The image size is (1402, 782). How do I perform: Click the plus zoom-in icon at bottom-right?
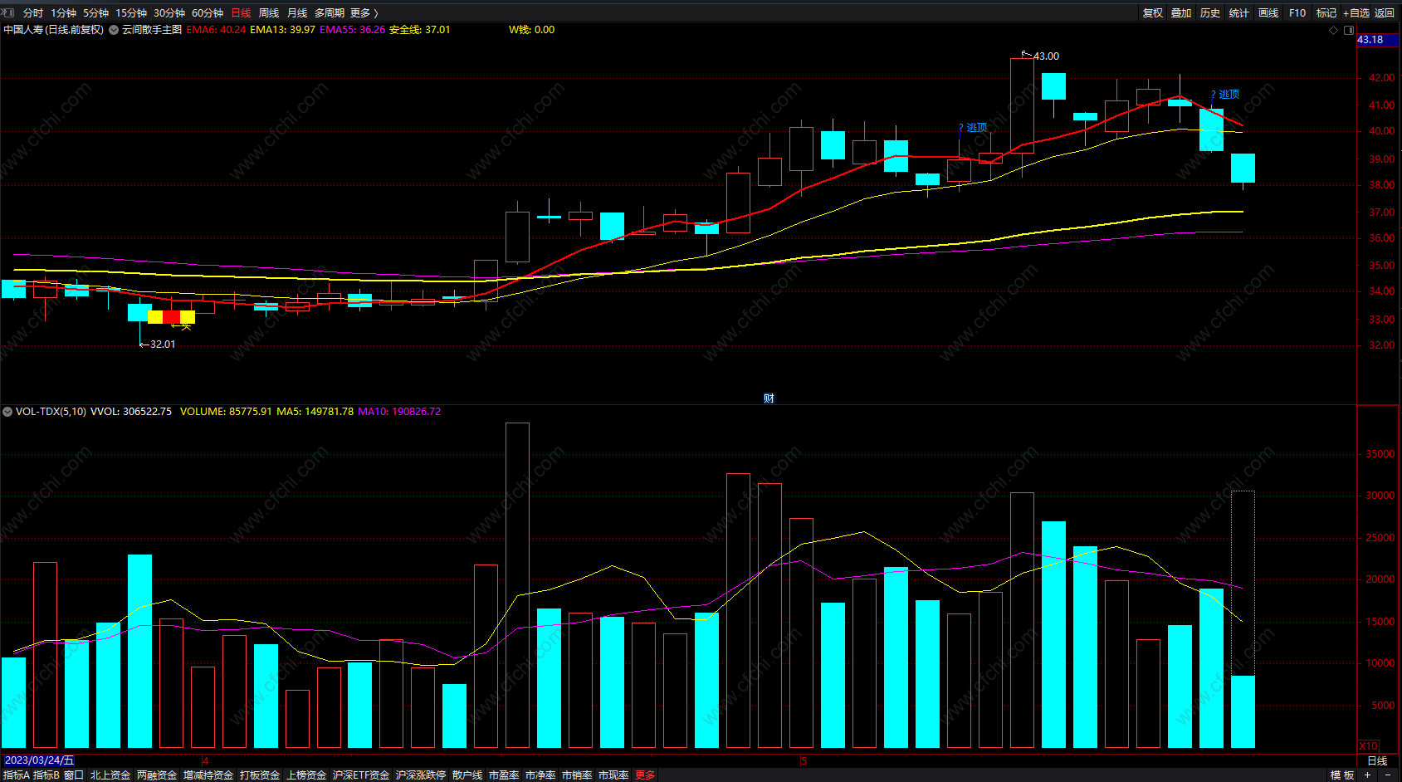(1367, 775)
